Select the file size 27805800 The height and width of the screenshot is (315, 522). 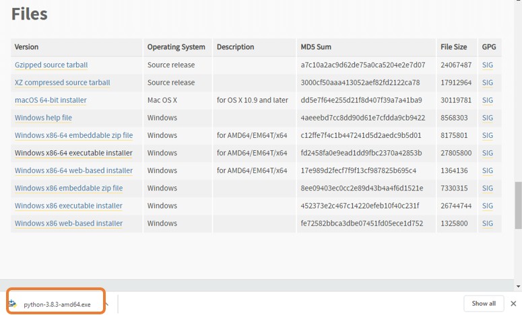pos(456,153)
